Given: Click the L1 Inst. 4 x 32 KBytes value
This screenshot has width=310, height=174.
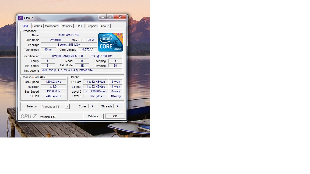Looking at the screenshot, I should [96, 87].
